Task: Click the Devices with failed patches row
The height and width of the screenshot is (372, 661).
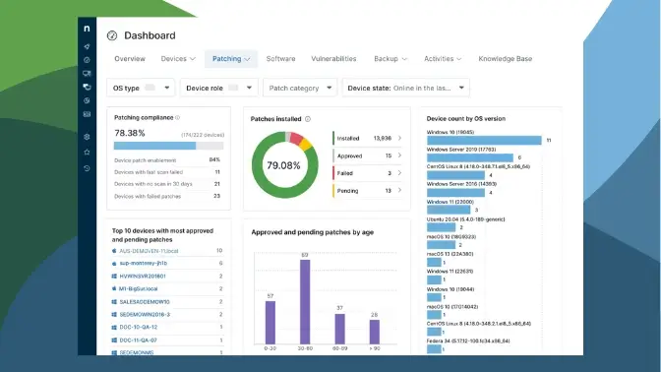Action: click(x=167, y=196)
